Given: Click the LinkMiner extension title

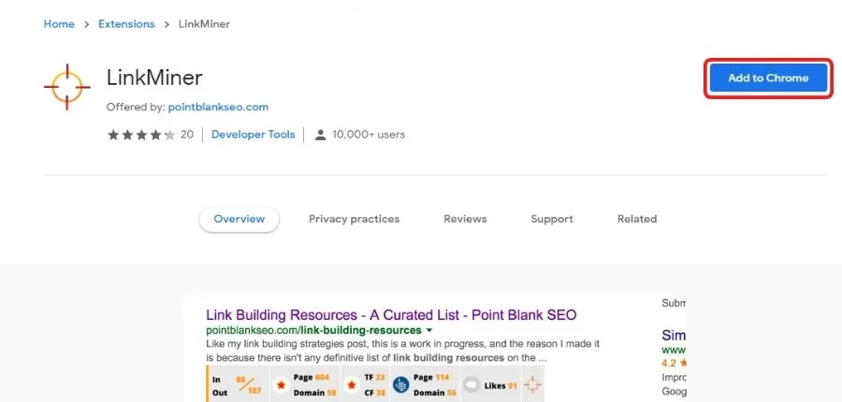Looking at the screenshot, I should 154,79.
